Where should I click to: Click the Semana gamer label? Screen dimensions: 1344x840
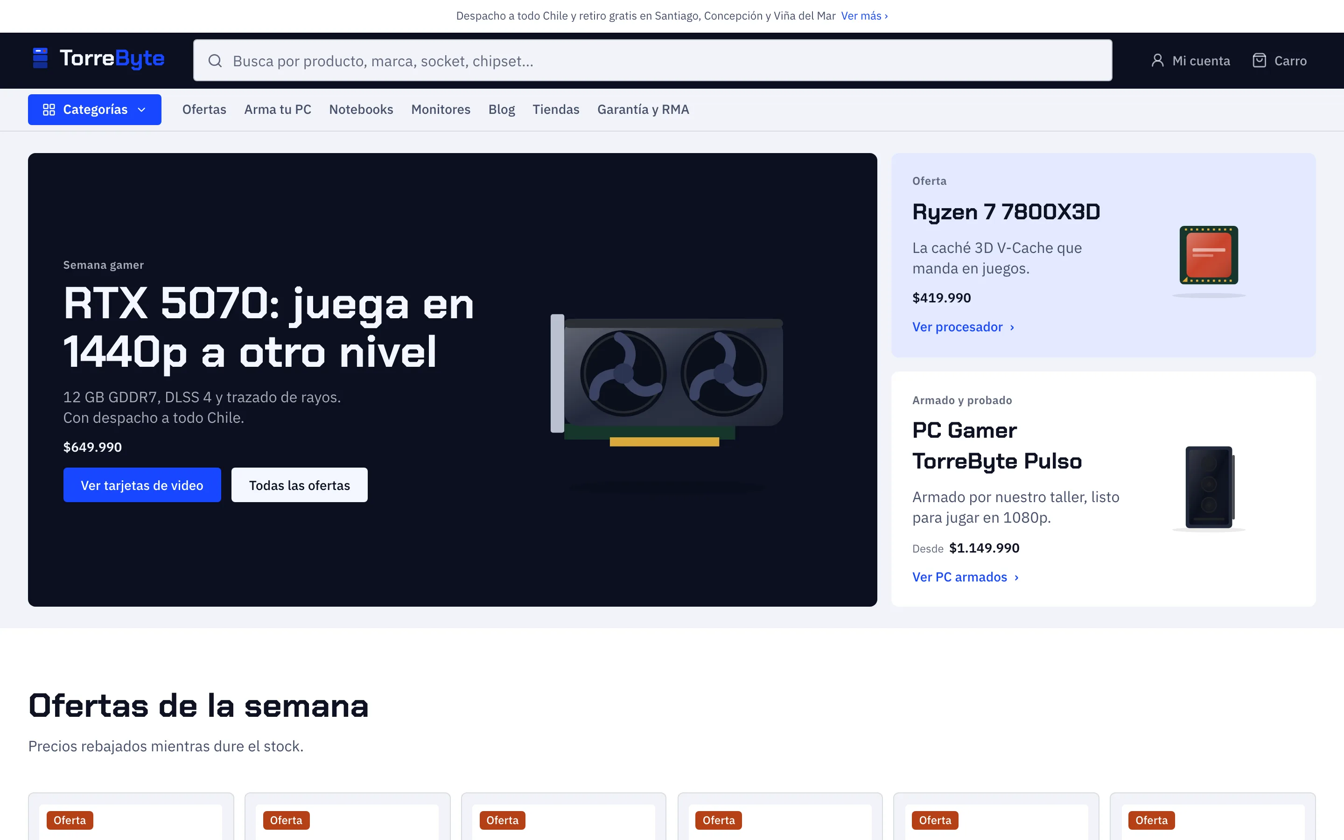tap(103, 265)
